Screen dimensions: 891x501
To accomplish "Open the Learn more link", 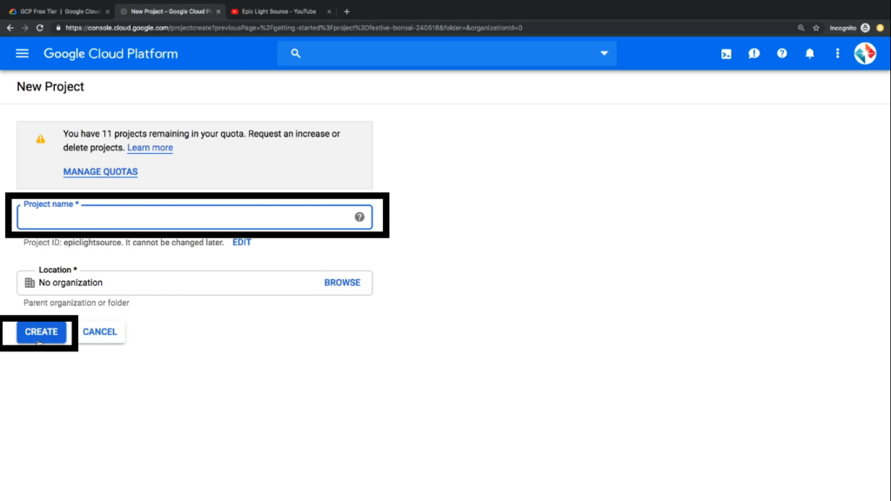I will 150,148.
